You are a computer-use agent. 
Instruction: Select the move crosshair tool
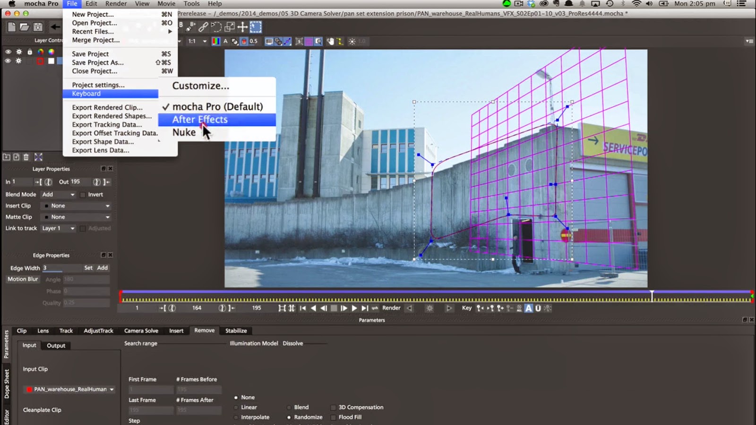click(242, 27)
